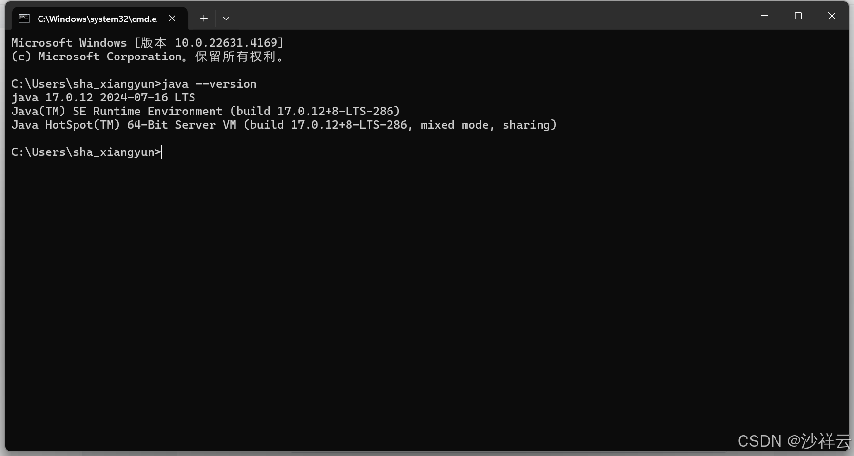Expand the new tab profile dropdown chevron

pyautogui.click(x=226, y=19)
